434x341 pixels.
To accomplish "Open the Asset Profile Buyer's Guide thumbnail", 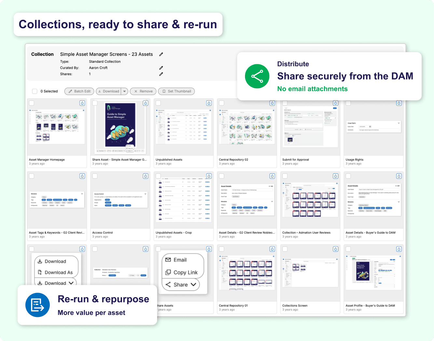I will pos(373,272).
